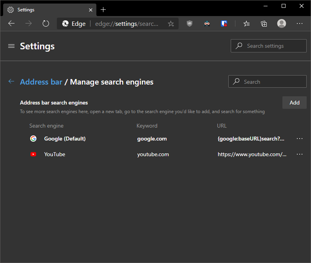
Task: Follow the Address bar breadcrumb link
Action: 41,82
